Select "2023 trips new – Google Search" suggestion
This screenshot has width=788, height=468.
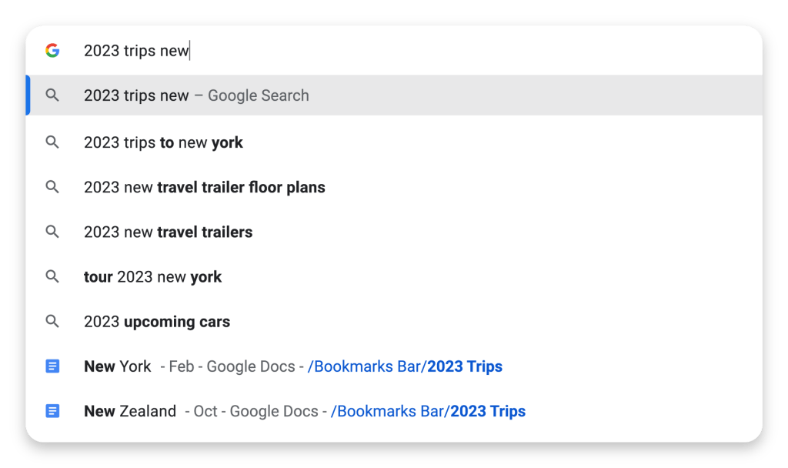tap(196, 95)
